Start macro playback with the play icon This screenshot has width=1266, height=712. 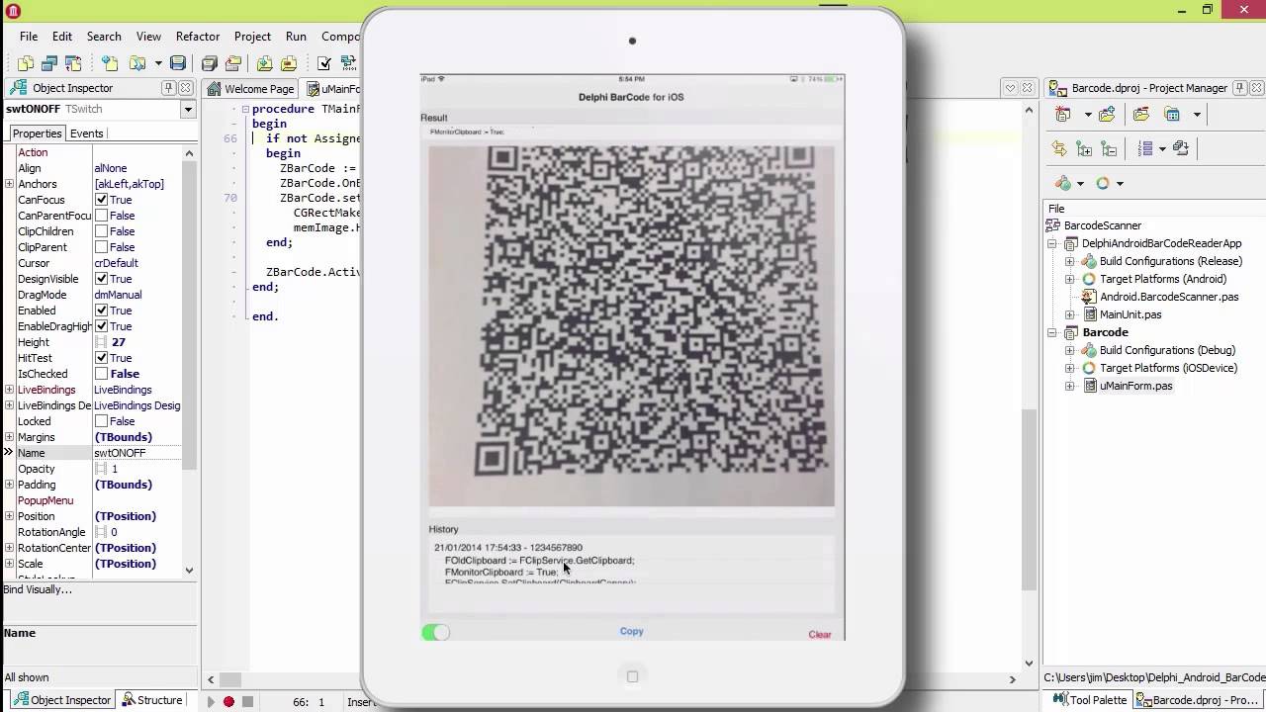210,702
